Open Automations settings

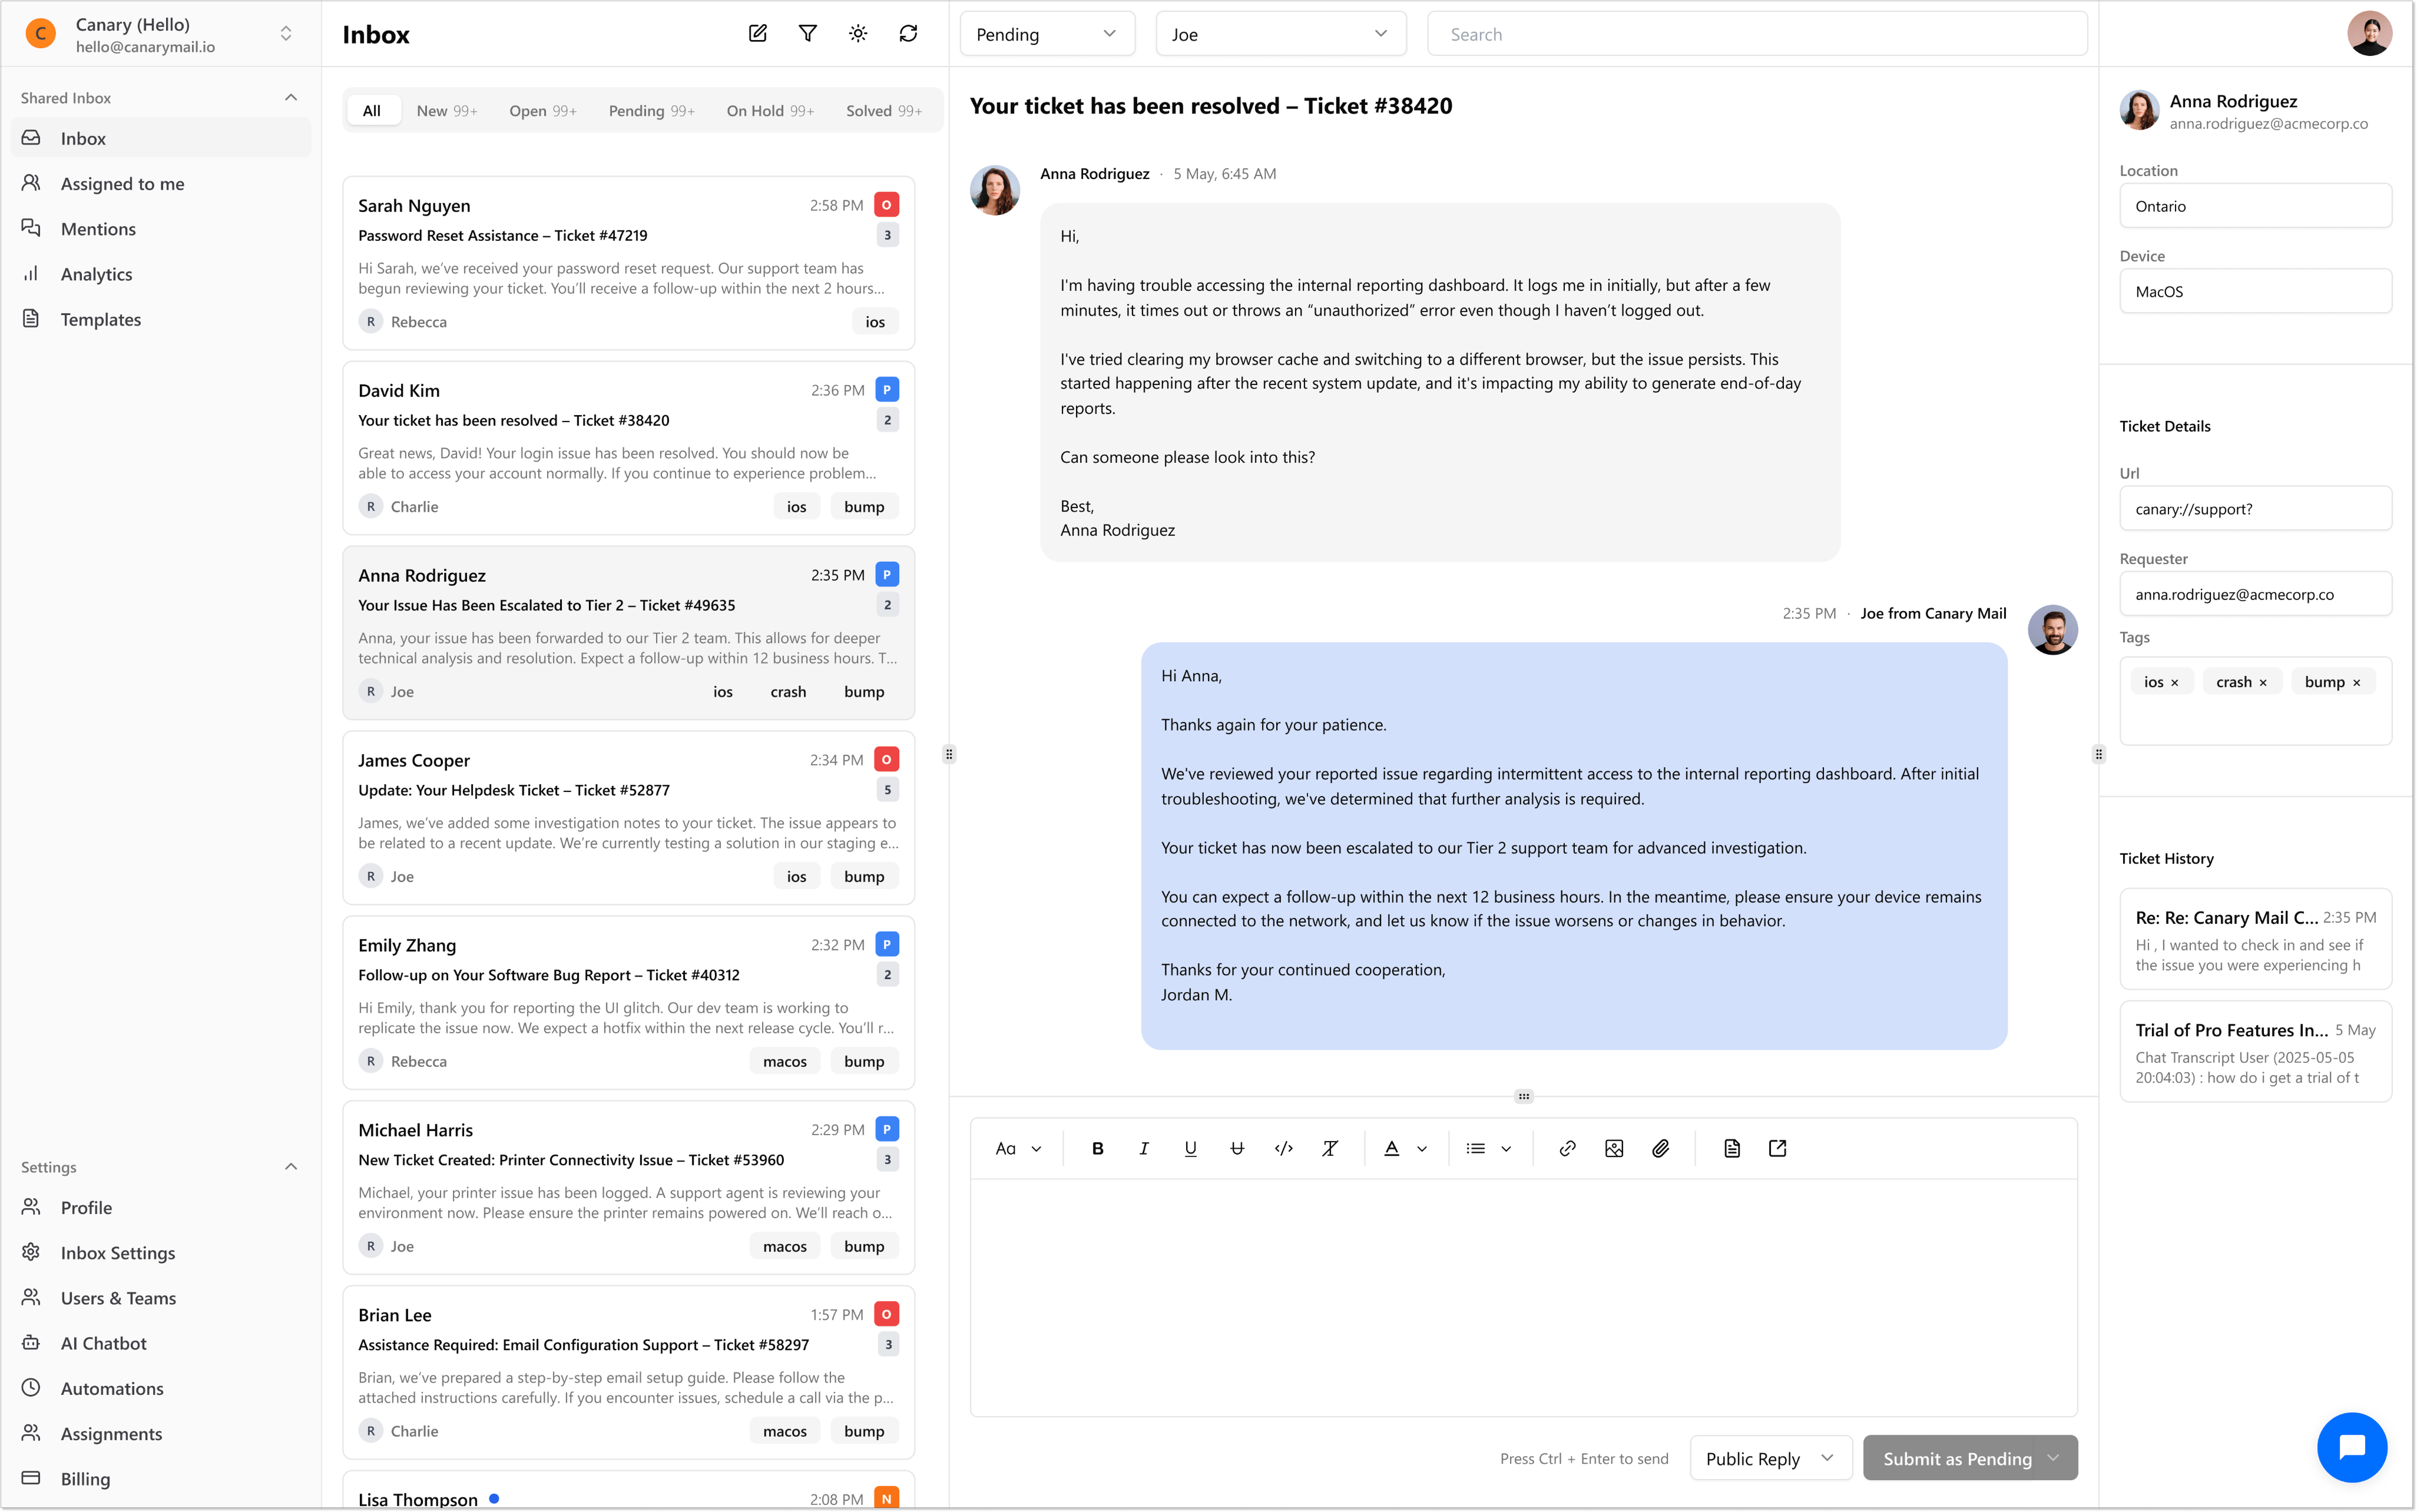click(x=160, y=1388)
